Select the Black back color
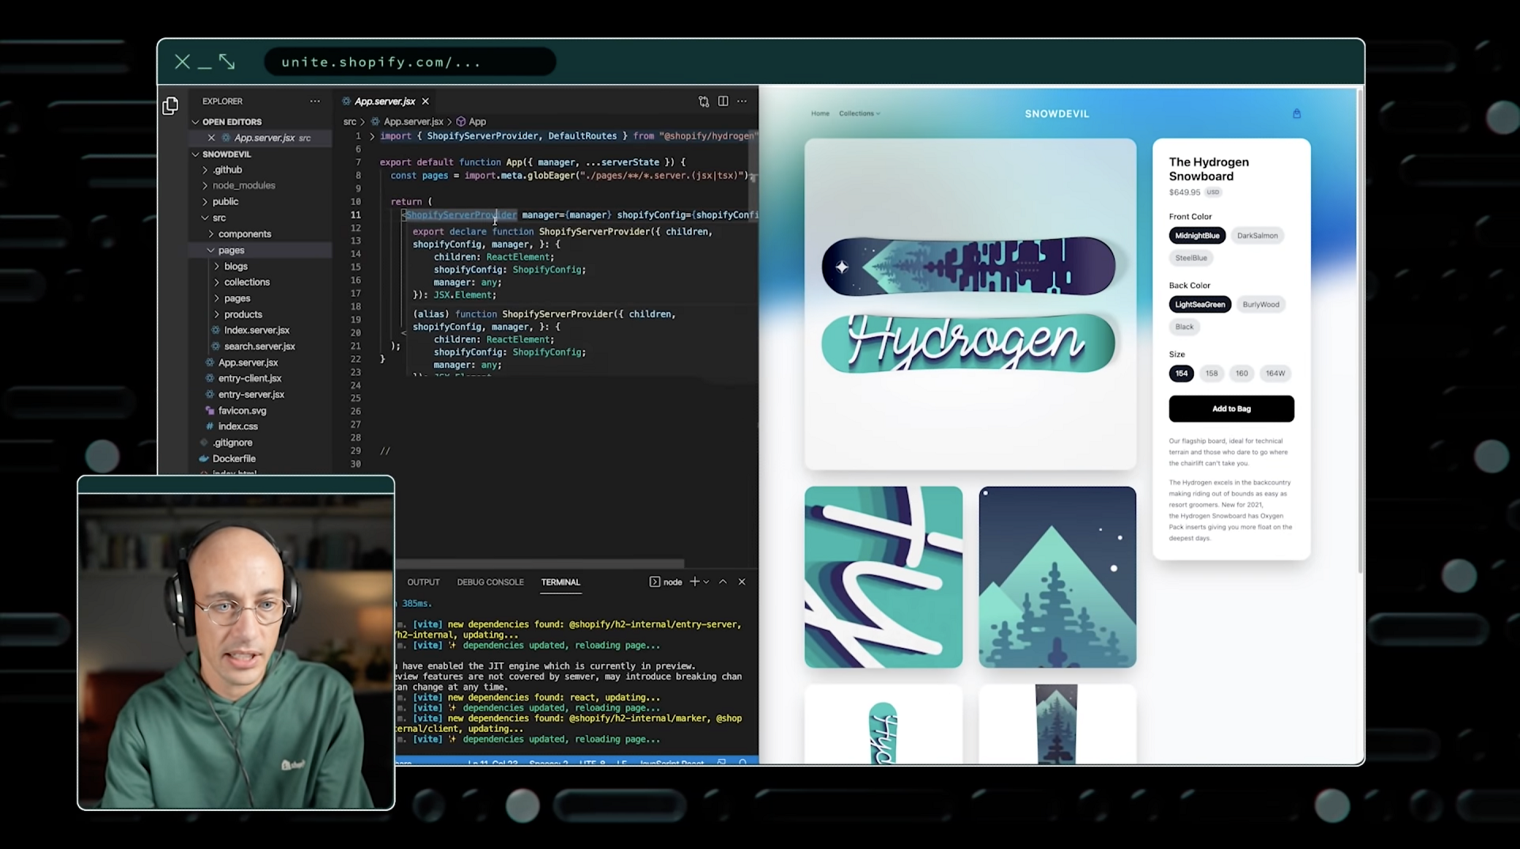1520x849 pixels. click(1184, 327)
